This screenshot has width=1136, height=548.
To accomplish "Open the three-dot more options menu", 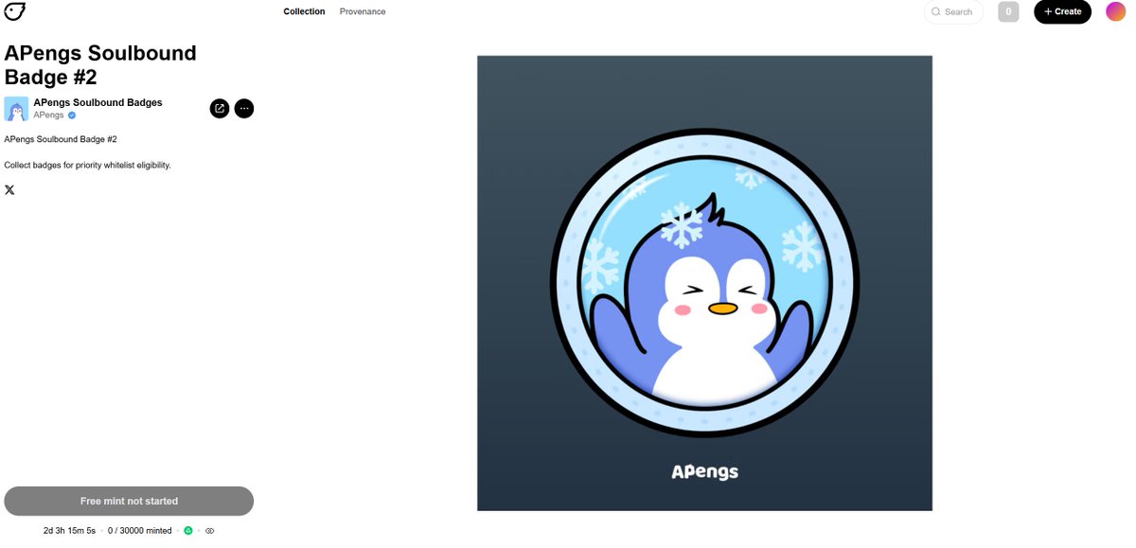I will coord(244,109).
